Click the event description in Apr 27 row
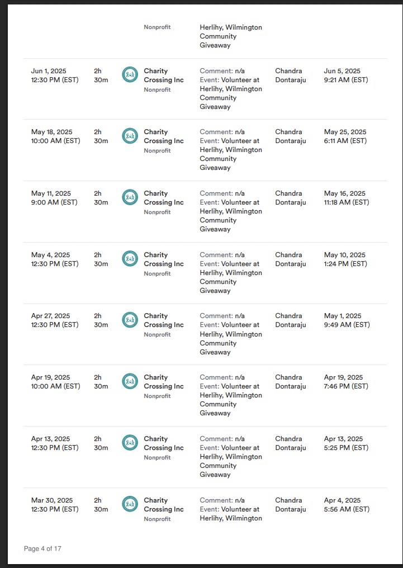Image resolution: width=403 pixels, height=568 pixels. click(x=230, y=338)
